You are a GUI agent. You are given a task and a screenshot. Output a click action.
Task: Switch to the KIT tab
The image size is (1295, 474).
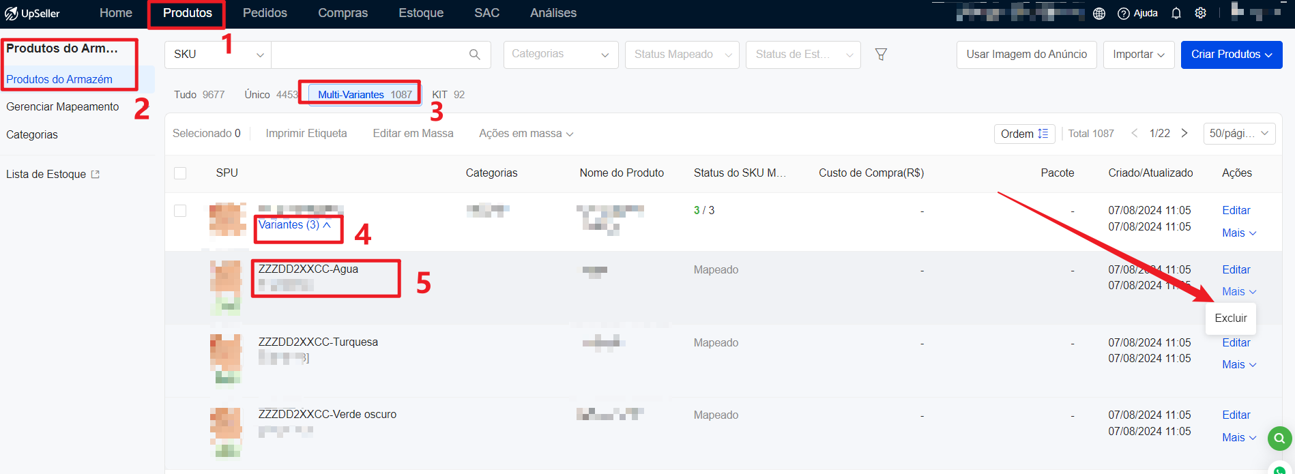[448, 95]
